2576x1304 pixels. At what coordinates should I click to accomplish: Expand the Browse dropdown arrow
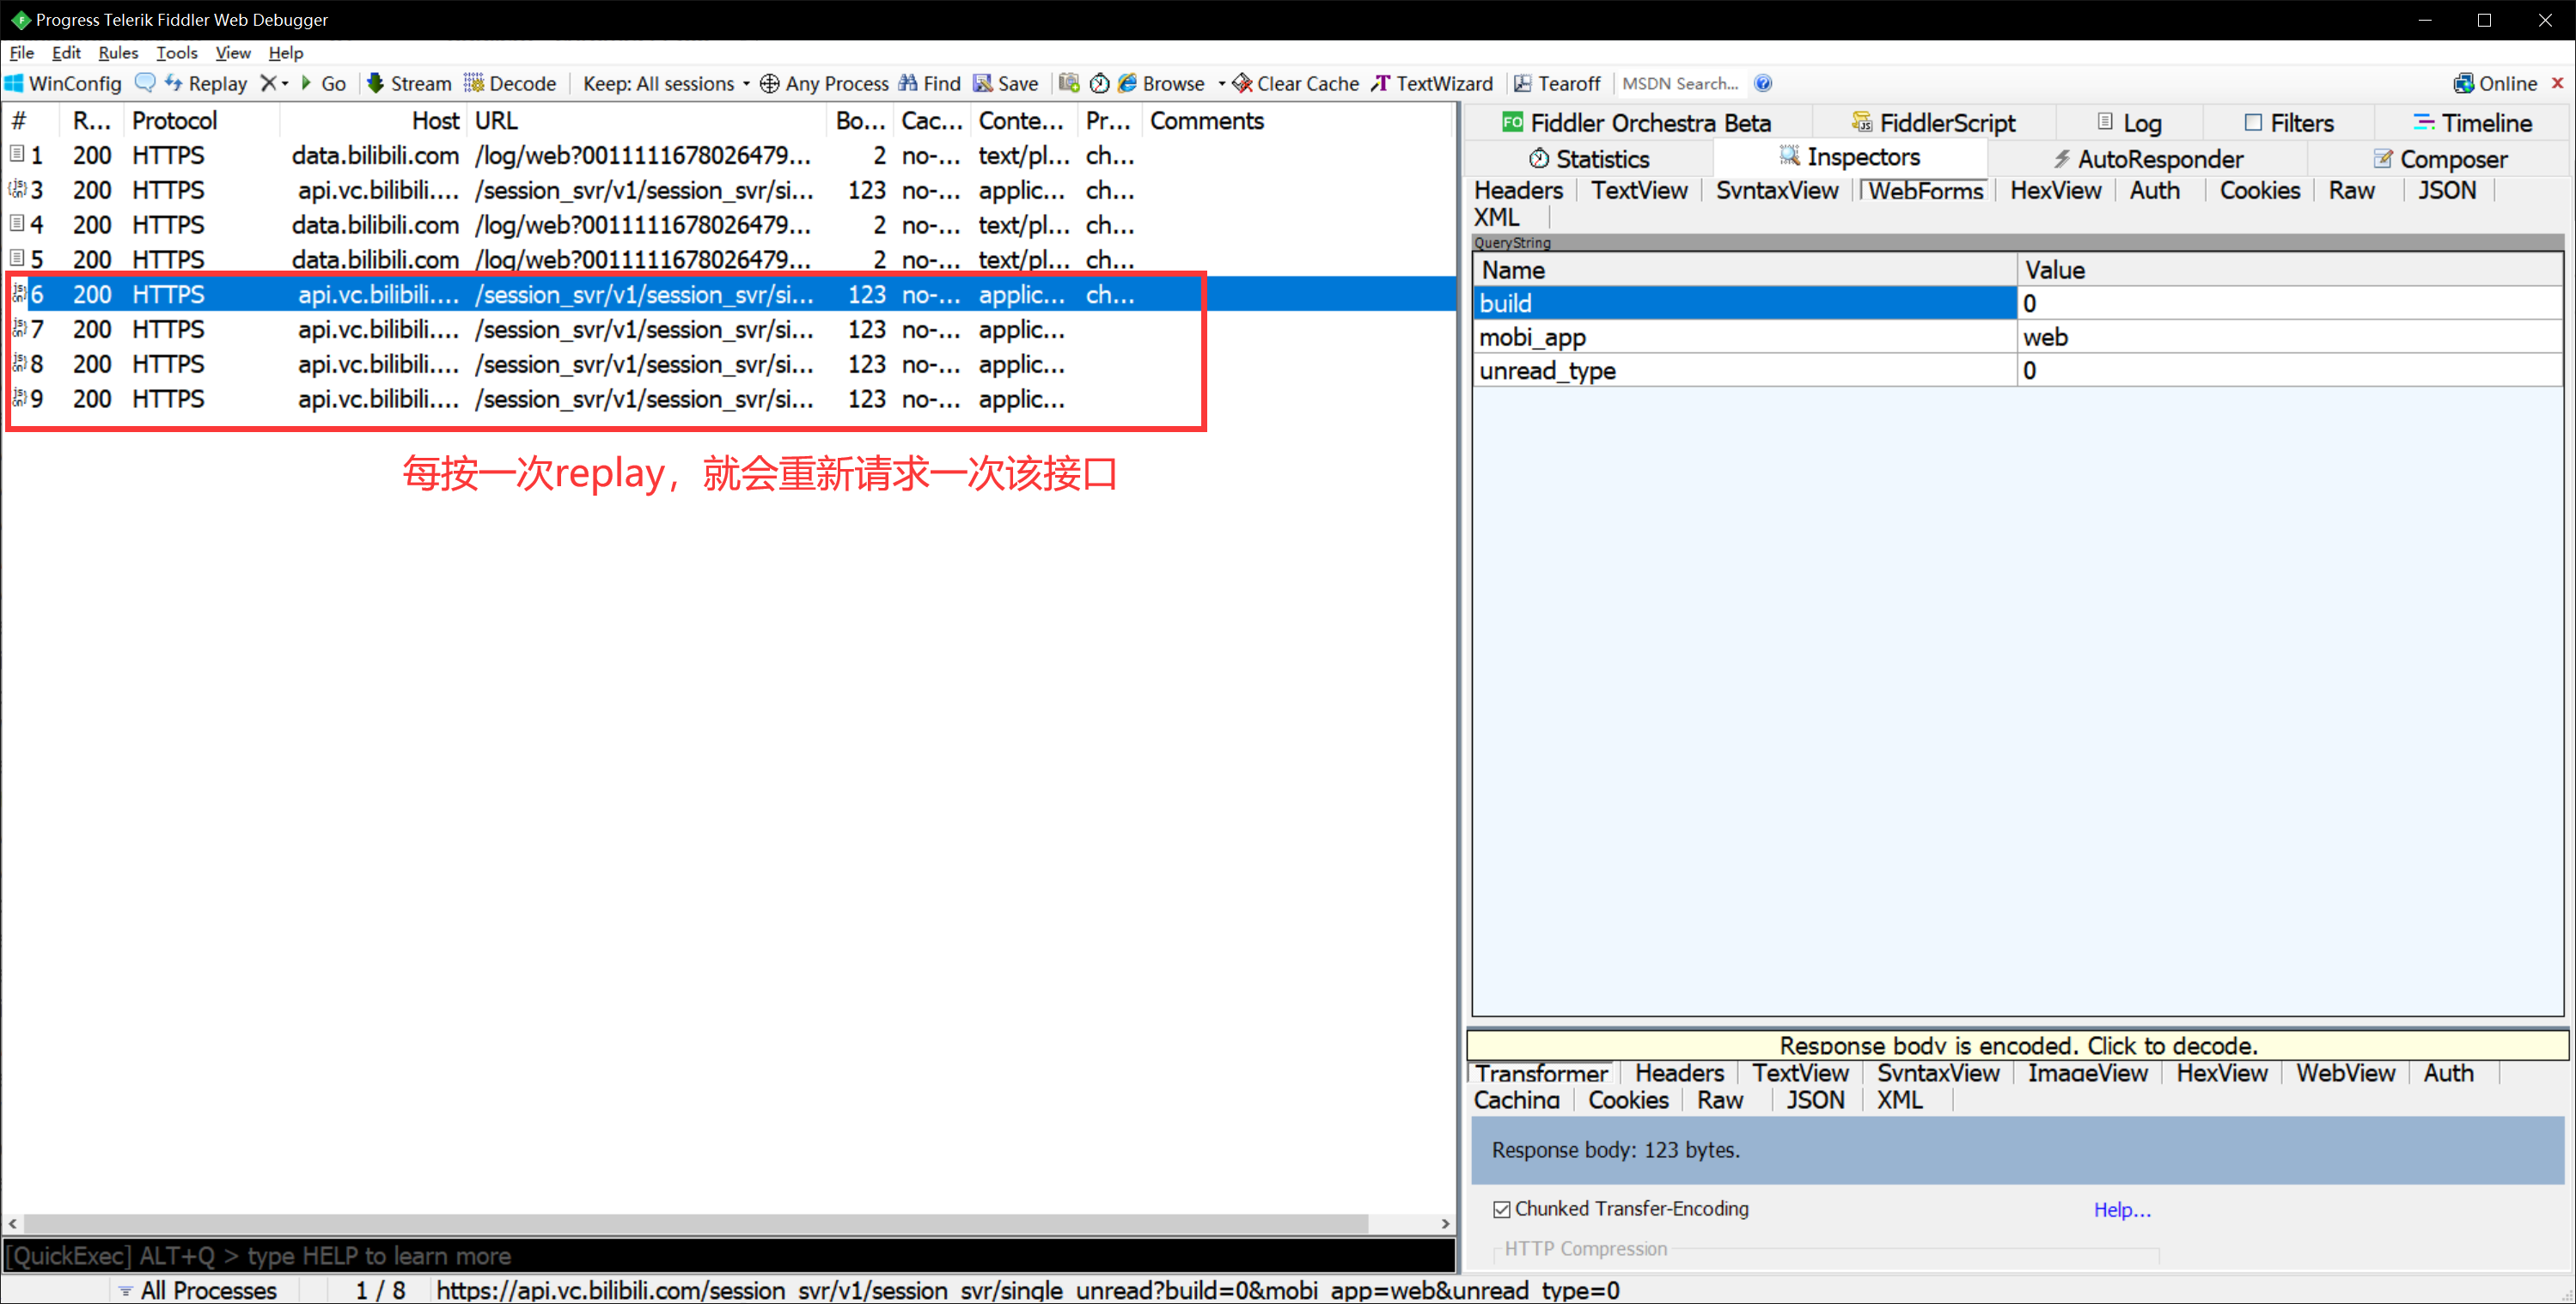click(1221, 84)
